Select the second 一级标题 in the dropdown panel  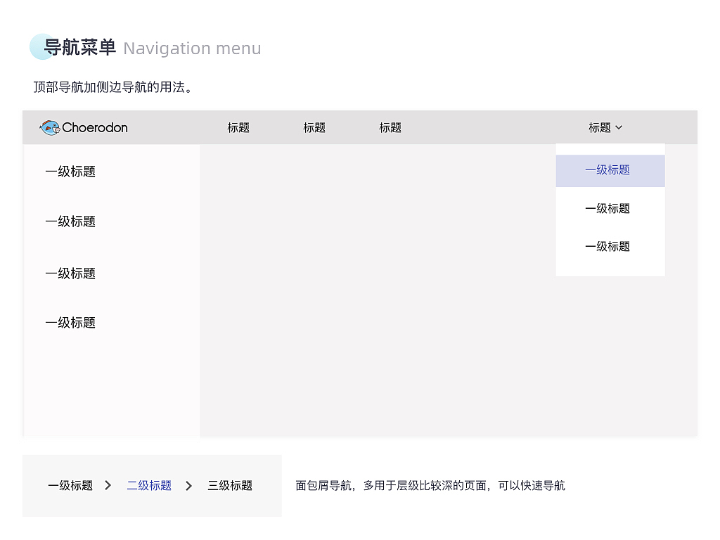pos(607,208)
